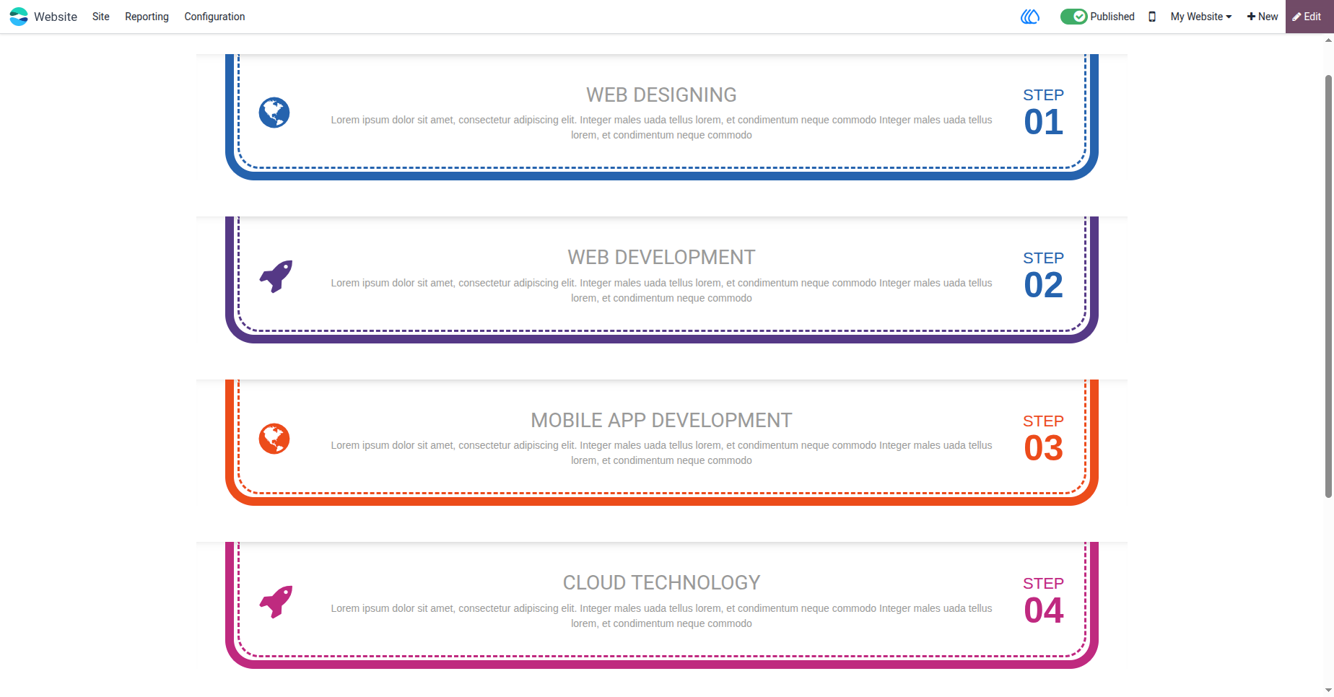Expand the My Website dropdown
The image size is (1334, 697).
[1201, 17]
